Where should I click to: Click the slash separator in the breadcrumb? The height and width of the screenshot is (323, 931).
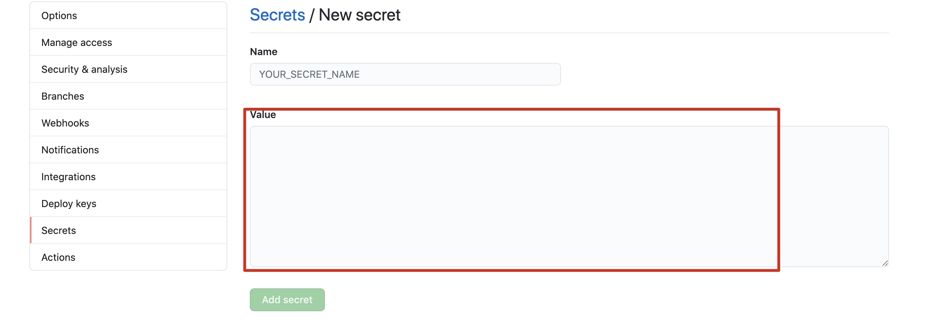[x=311, y=15]
